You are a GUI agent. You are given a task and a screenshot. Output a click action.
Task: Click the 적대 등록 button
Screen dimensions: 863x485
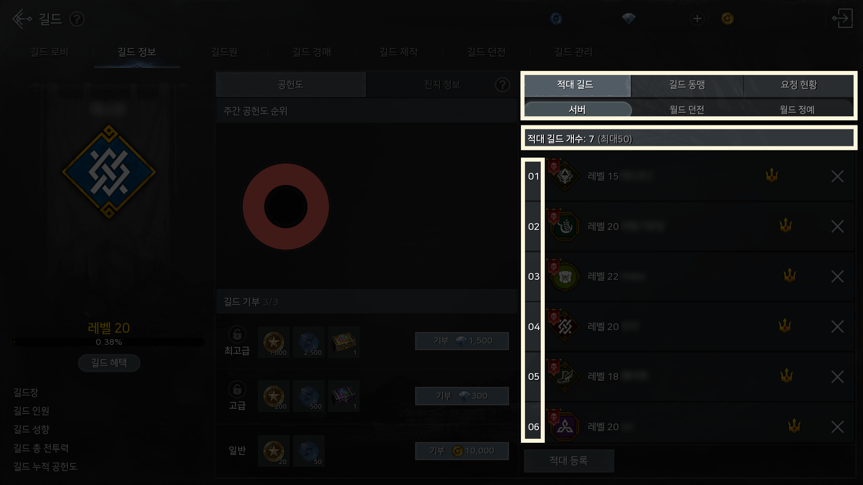point(569,460)
